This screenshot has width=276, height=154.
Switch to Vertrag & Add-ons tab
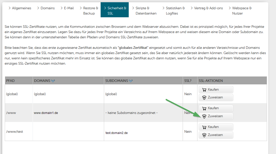point(207,8)
